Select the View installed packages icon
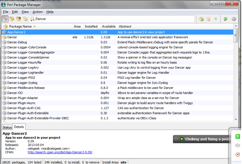 click(x=12, y=19)
